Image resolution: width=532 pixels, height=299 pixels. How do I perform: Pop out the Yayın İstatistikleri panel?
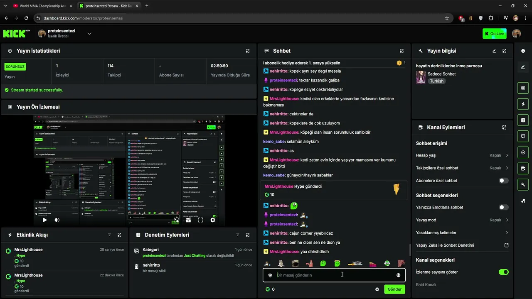[x=248, y=51]
